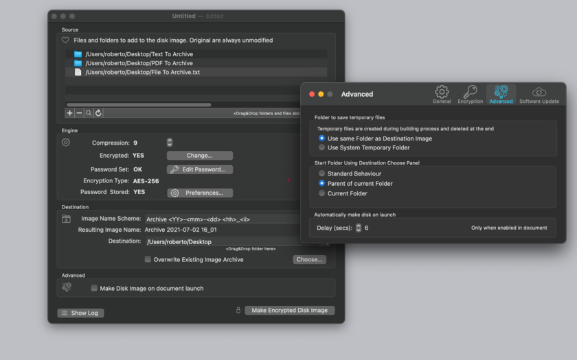Adjust the Delay seconds stepper

[x=359, y=228]
